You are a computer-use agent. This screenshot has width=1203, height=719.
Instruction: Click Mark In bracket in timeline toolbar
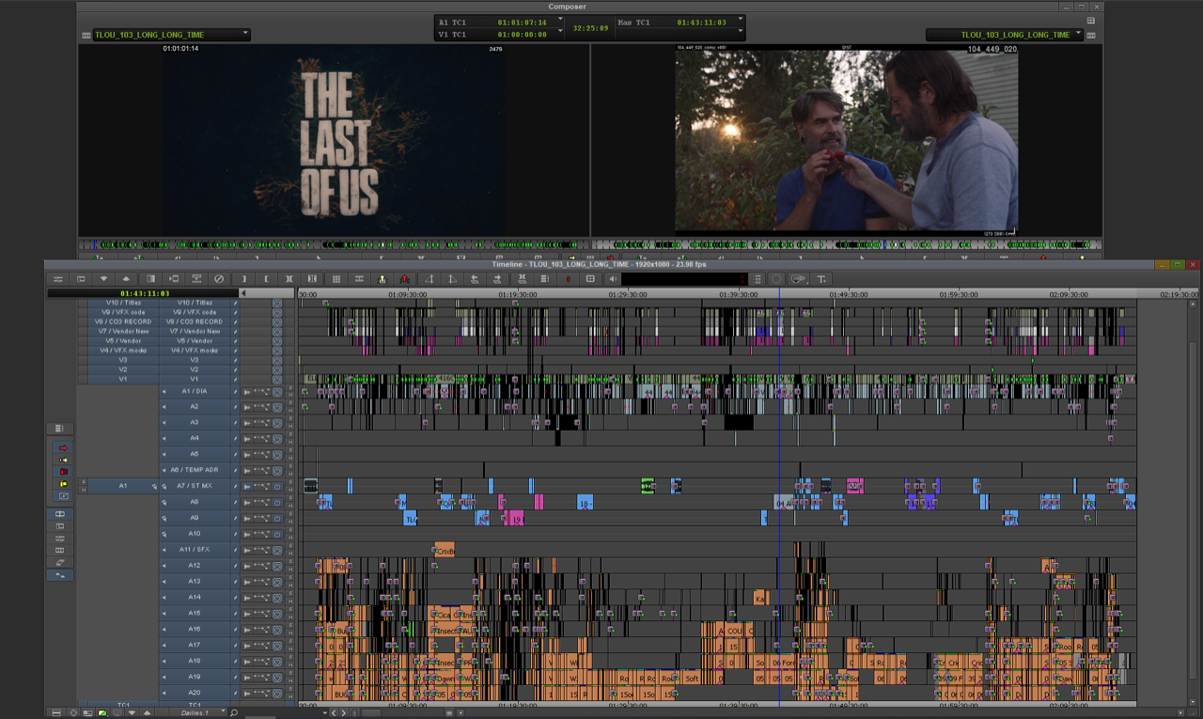[243, 279]
